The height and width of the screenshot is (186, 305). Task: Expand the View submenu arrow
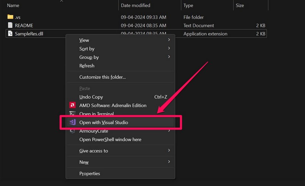169,40
